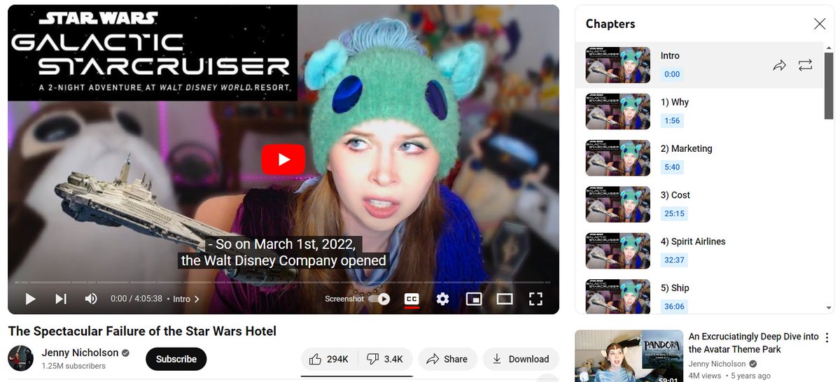Share the video
The height and width of the screenshot is (382, 840).
(447, 359)
